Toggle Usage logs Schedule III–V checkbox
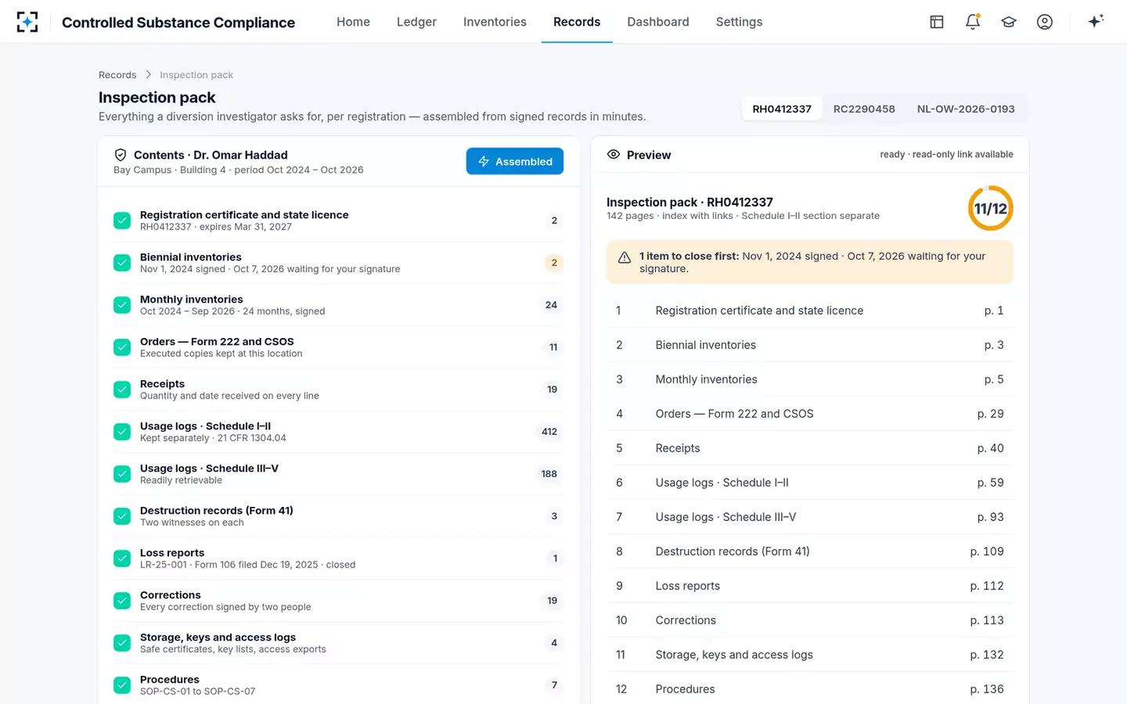The image size is (1127, 704). [122, 474]
